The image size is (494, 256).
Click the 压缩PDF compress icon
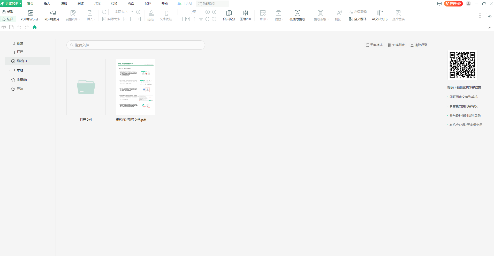point(245,13)
